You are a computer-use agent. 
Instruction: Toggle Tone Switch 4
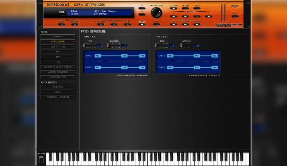(209, 16)
